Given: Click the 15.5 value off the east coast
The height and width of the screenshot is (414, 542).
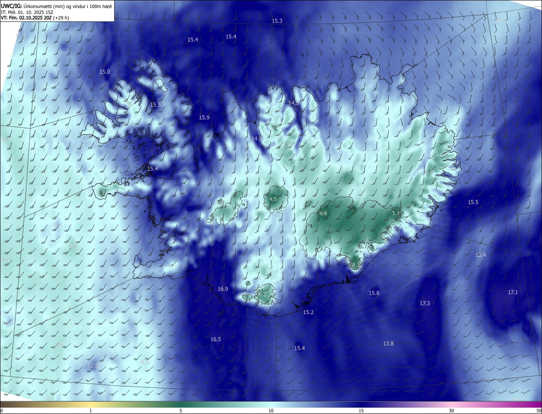Looking at the screenshot, I should pyautogui.click(x=473, y=202).
